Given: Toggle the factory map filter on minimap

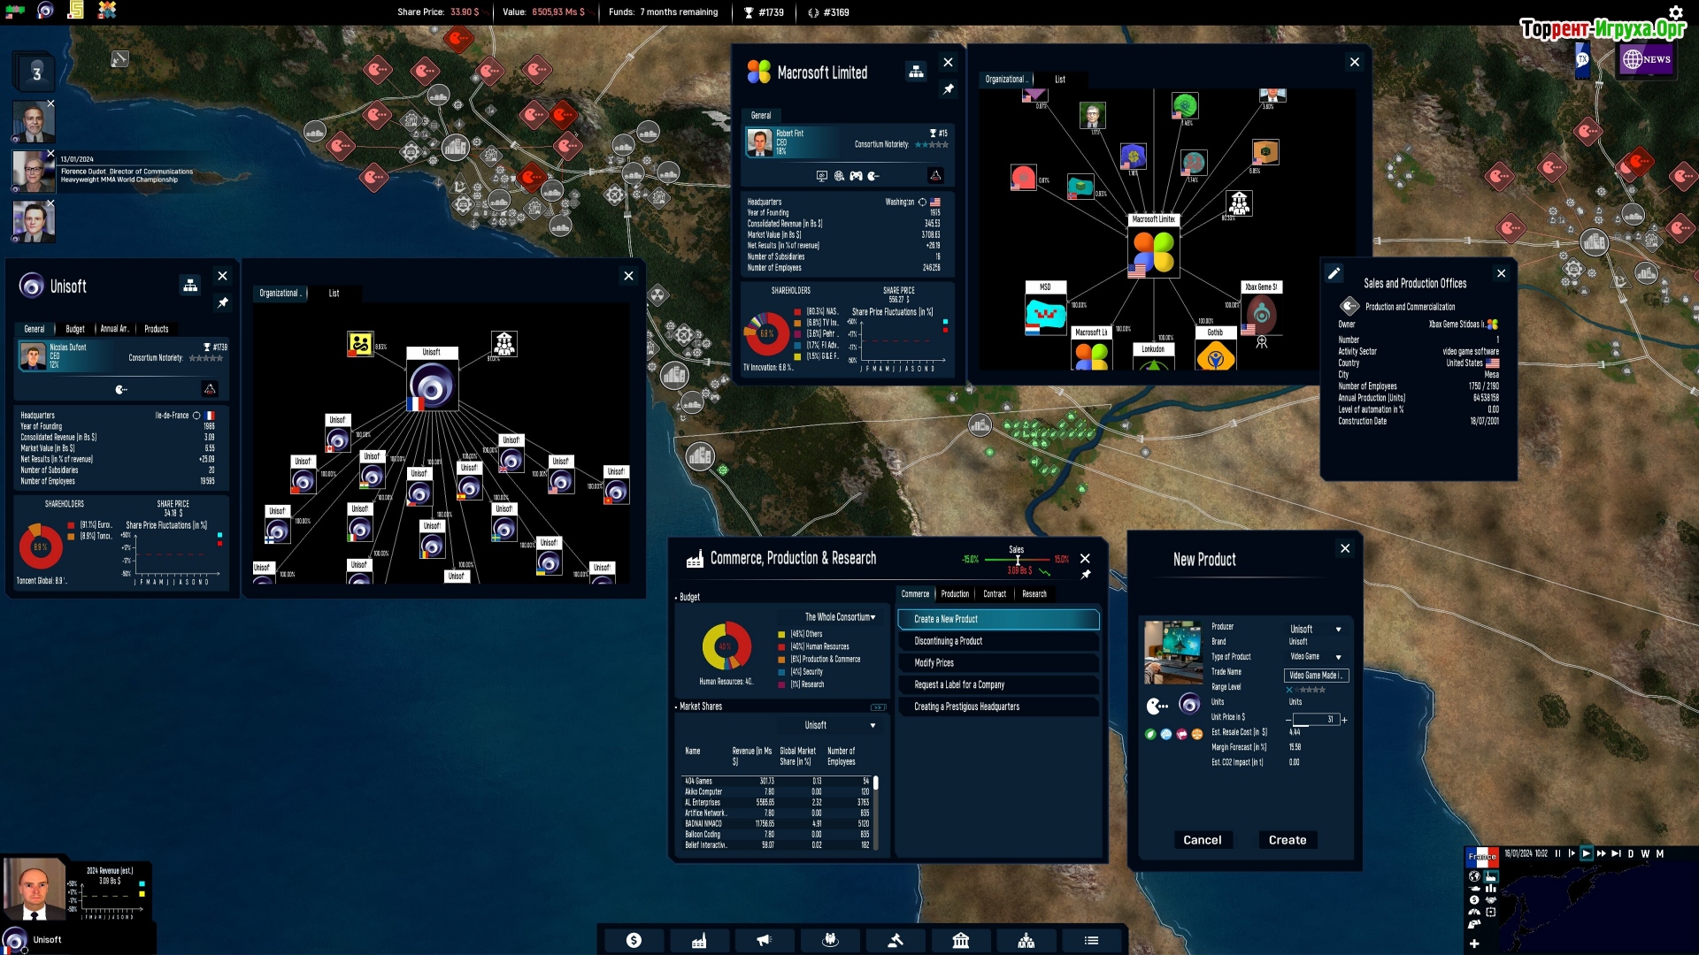Looking at the screenshot, I should [x=1491, y=877].
